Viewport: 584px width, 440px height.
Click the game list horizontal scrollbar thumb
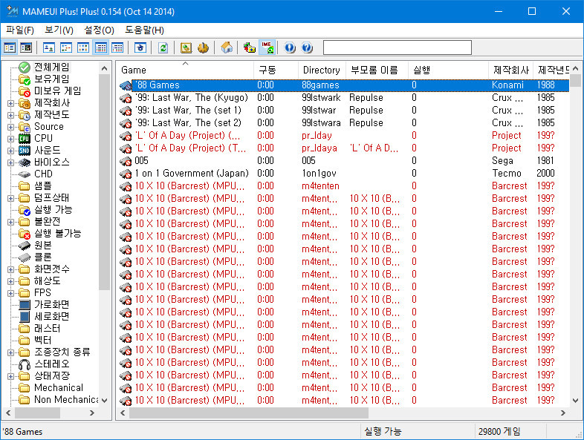click(x=249, y=413)
